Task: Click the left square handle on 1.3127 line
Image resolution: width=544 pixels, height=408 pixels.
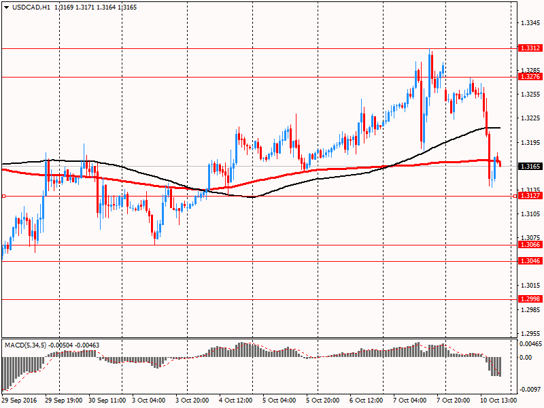Action: pos(4,196)
